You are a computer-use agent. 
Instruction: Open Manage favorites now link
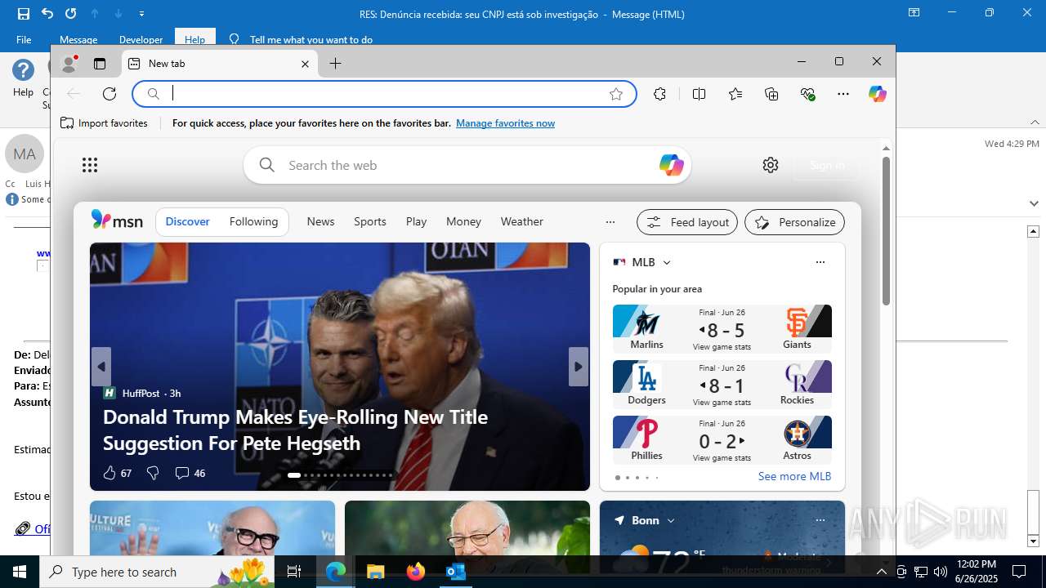505,123
